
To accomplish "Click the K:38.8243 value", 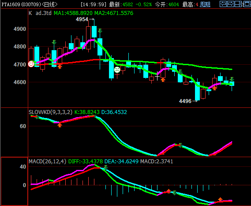I will pyautogui.click(x=87, y=112).
